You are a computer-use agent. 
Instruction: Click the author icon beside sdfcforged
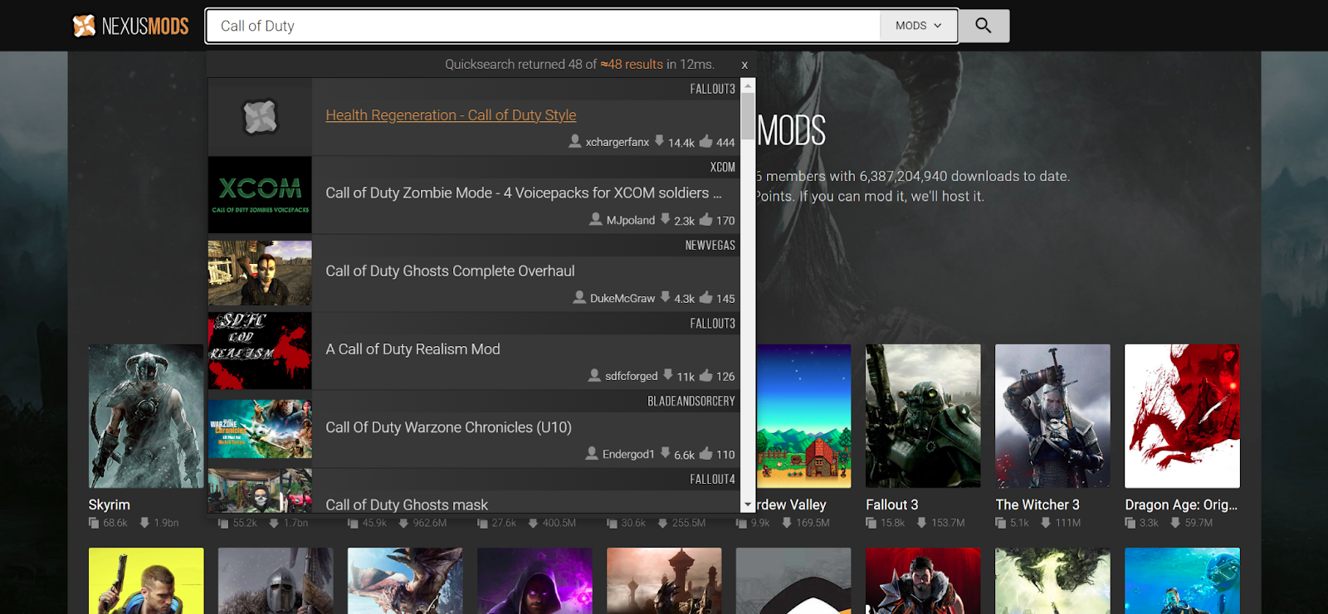tap(594, 375)
